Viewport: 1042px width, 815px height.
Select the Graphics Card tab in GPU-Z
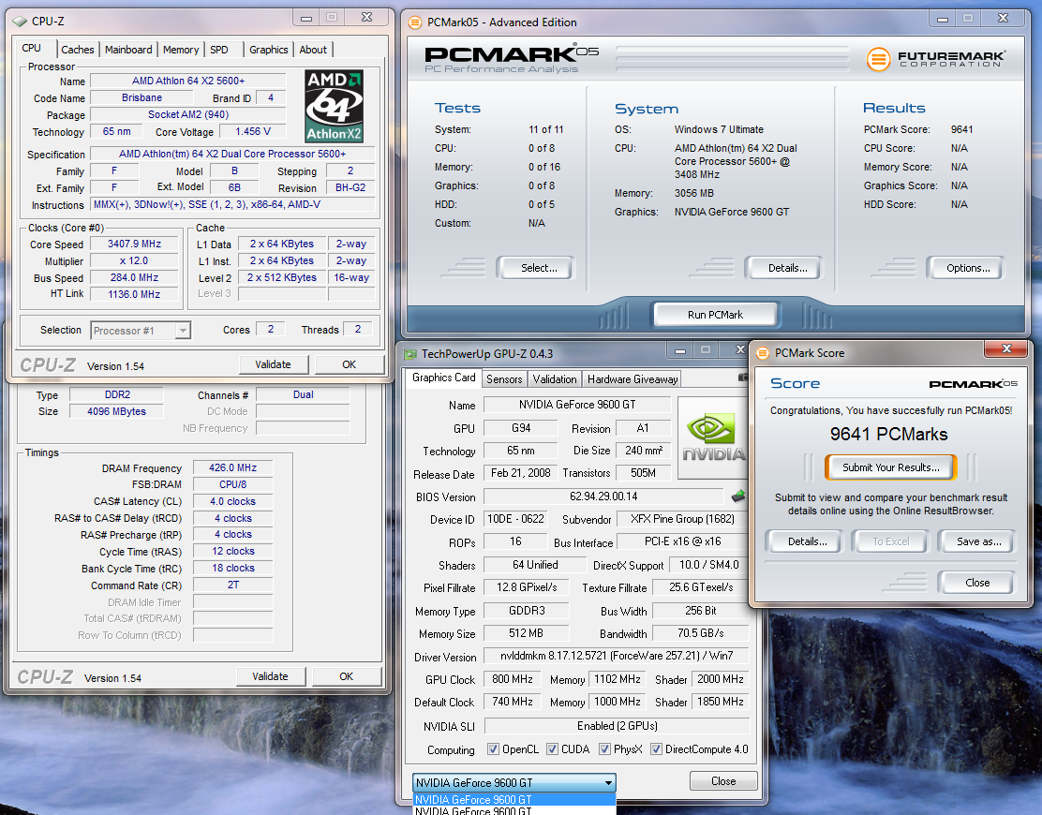[x=443, y=378]
